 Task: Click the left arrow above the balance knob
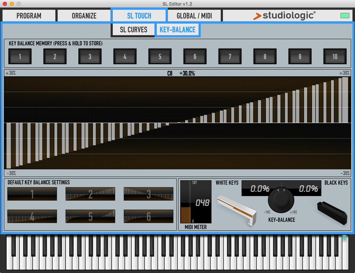(x=278, y=190)
